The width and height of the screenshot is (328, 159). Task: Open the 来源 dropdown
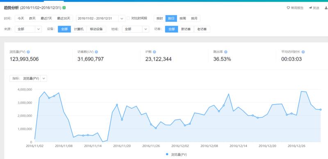pos(28,29)
